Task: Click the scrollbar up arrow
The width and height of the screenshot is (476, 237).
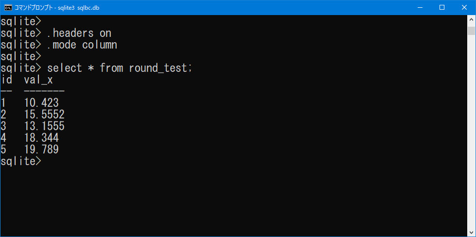Action: pyautogui.click(x=471, y=19)
